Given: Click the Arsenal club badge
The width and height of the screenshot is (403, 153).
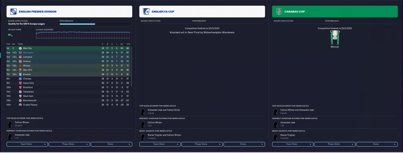Looking at the screenshot, I should [20, 62].
